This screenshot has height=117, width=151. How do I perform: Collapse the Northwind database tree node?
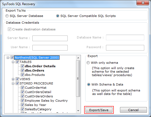[8, 58]
